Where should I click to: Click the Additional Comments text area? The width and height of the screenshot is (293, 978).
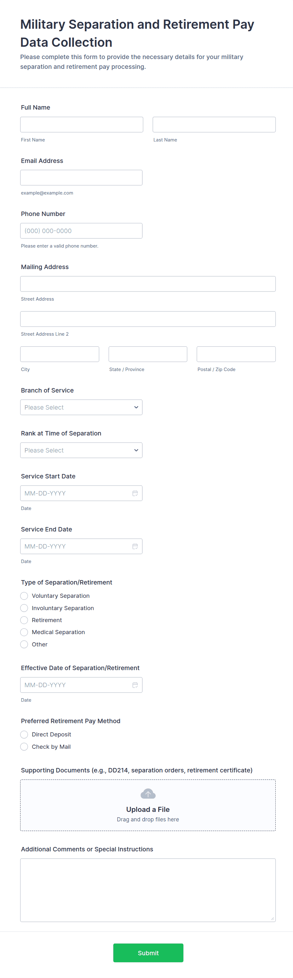(x=148, y=890)
